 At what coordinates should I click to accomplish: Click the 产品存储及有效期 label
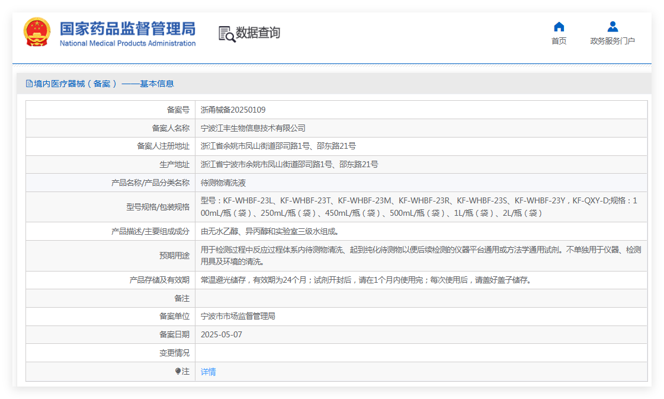point(159,280)
